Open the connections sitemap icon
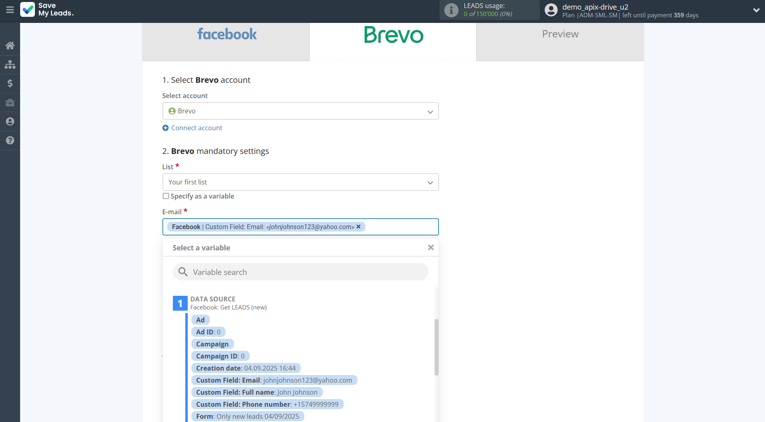The height and width of the screenshot is (422, 765). click(x=10, y=64)
